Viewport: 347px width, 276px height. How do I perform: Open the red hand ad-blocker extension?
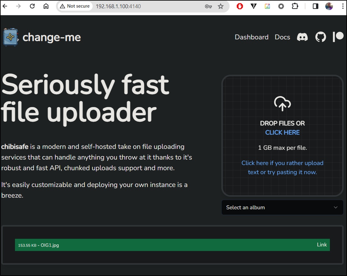240,6
